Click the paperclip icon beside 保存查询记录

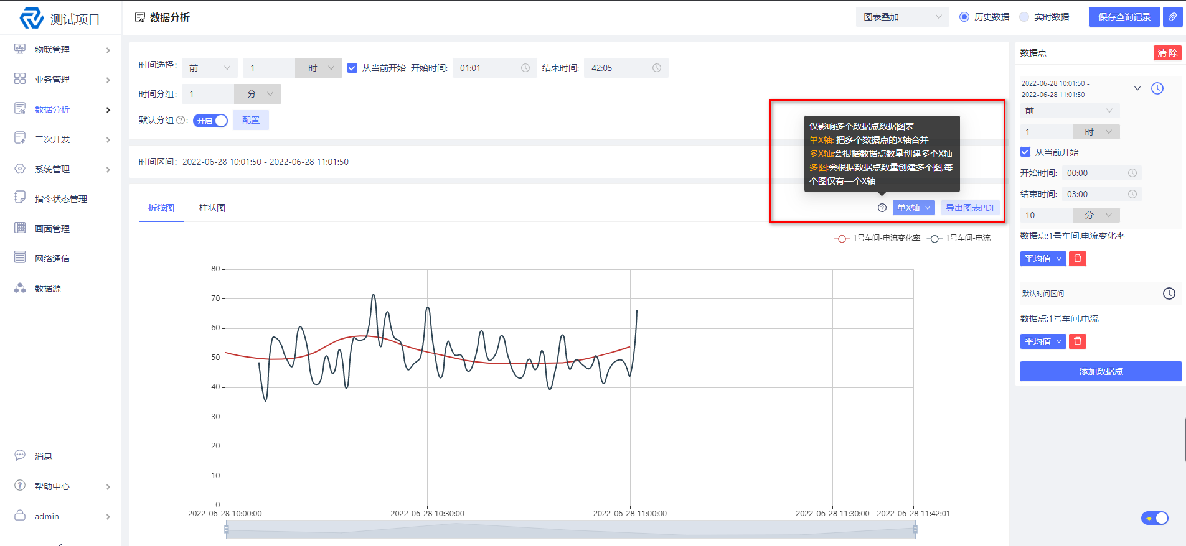[x=1172, y=17]
